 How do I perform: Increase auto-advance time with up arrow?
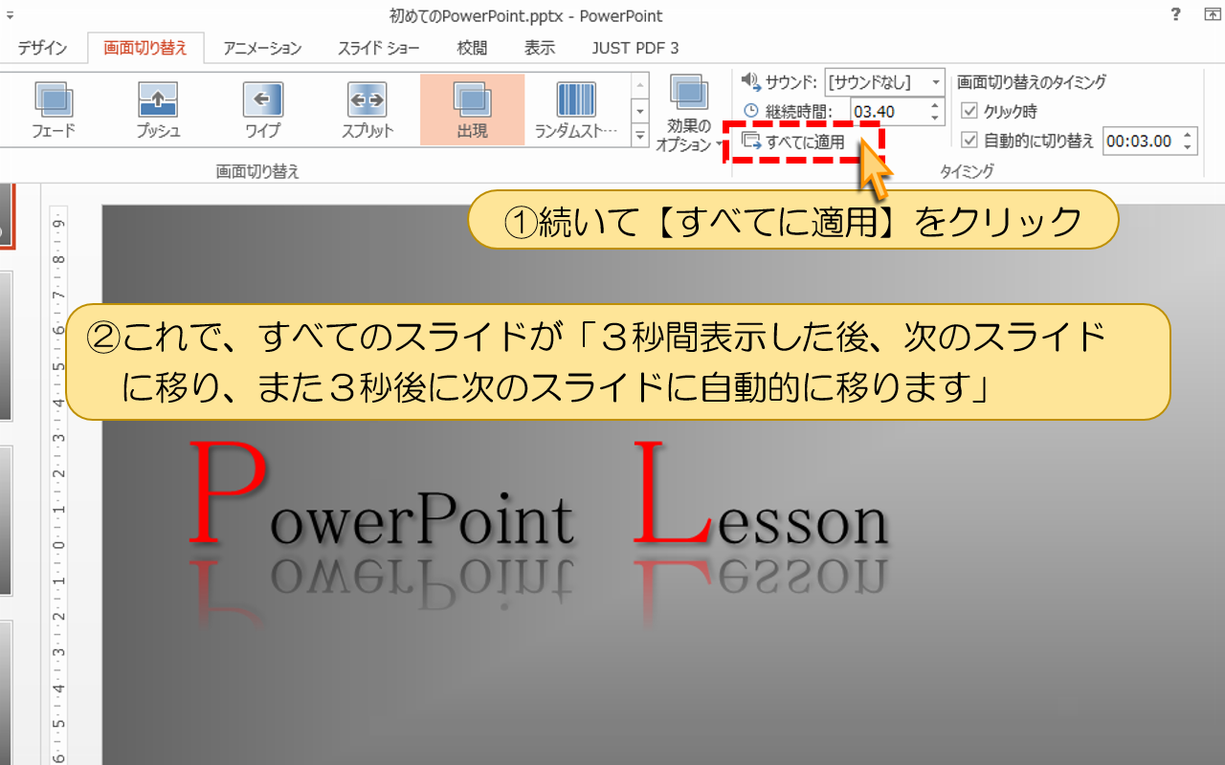pyautogui.click(x=1188, y=135)
